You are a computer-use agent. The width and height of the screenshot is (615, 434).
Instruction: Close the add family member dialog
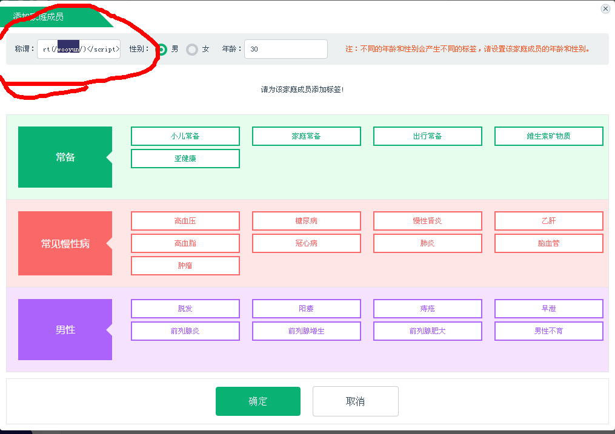(x=605, y=8)
